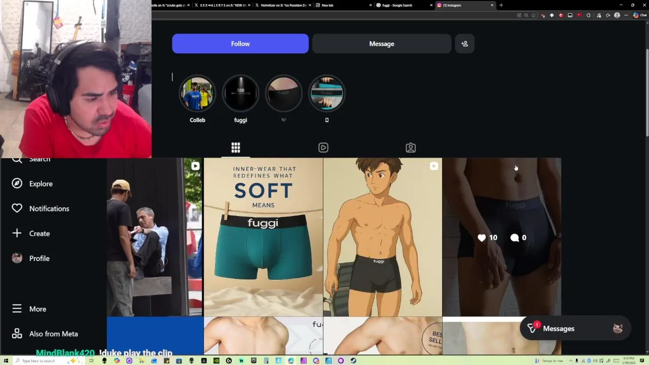Open the partially visible 'BEST SELLER' post
This screenshot has width=649, height=365.
382,336
